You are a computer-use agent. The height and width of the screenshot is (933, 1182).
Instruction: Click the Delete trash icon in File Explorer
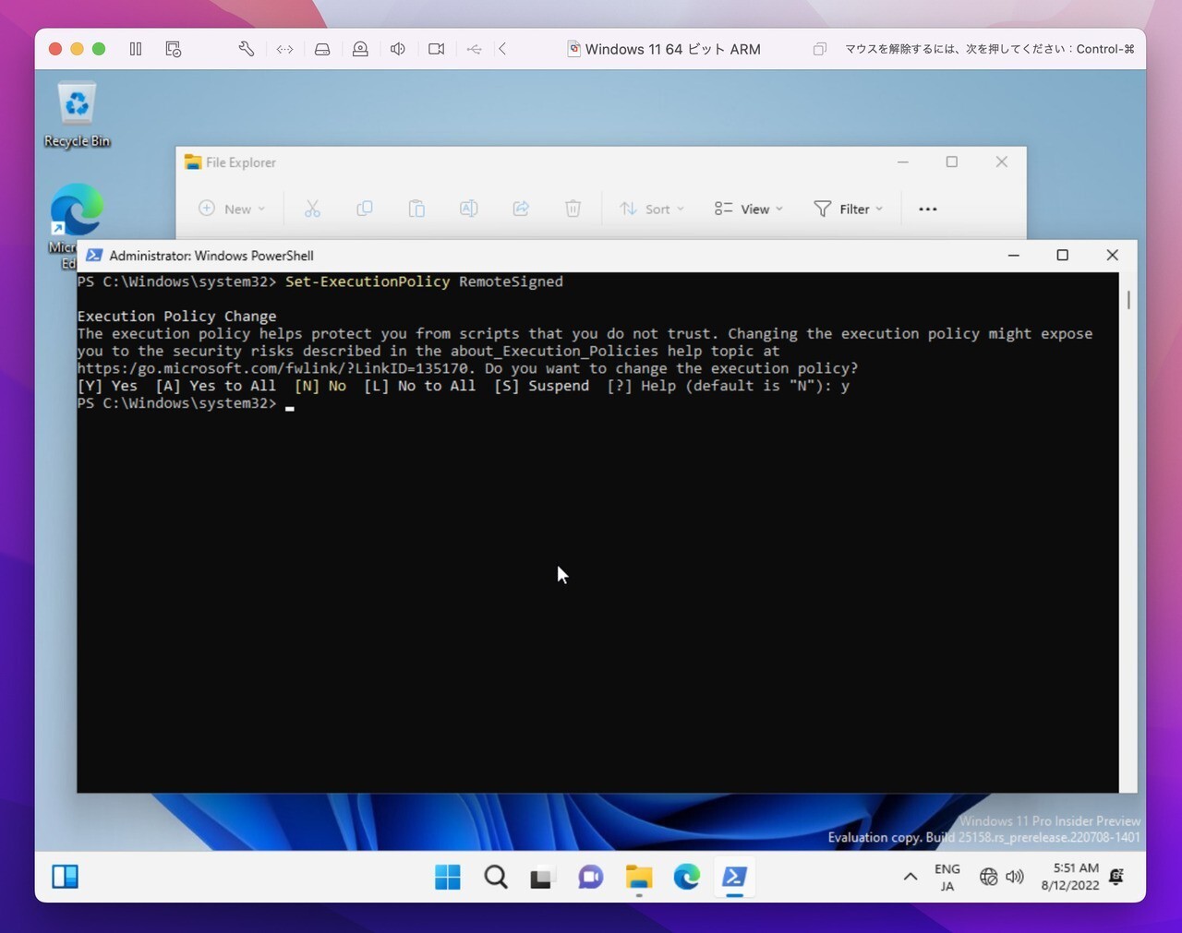(x=573, y=209)
